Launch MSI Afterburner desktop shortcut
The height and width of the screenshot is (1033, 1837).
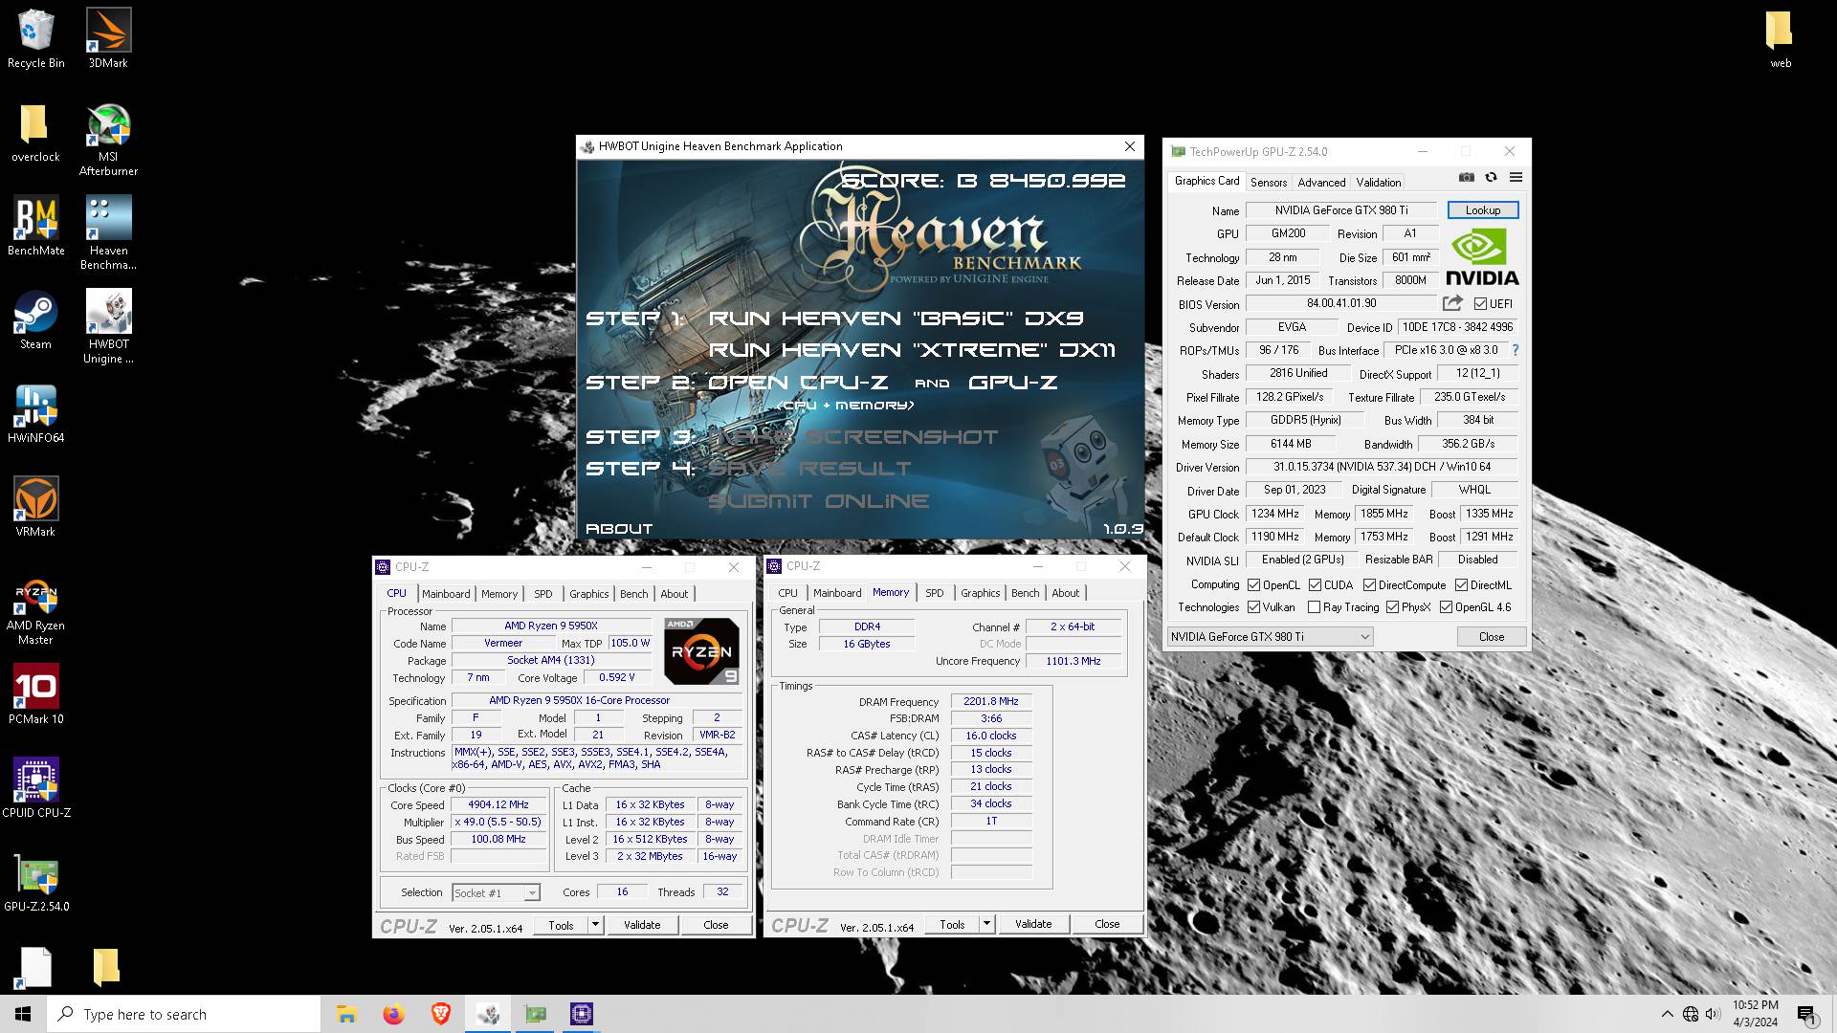pyautogui.click(x=108, y=140)
